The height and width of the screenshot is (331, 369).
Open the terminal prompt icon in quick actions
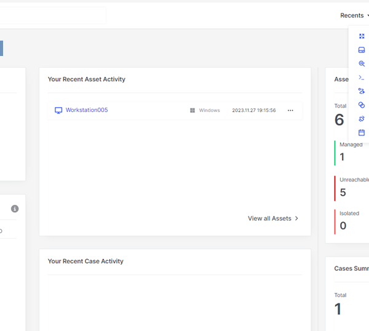pyautogui.click(x=362, y=78)
